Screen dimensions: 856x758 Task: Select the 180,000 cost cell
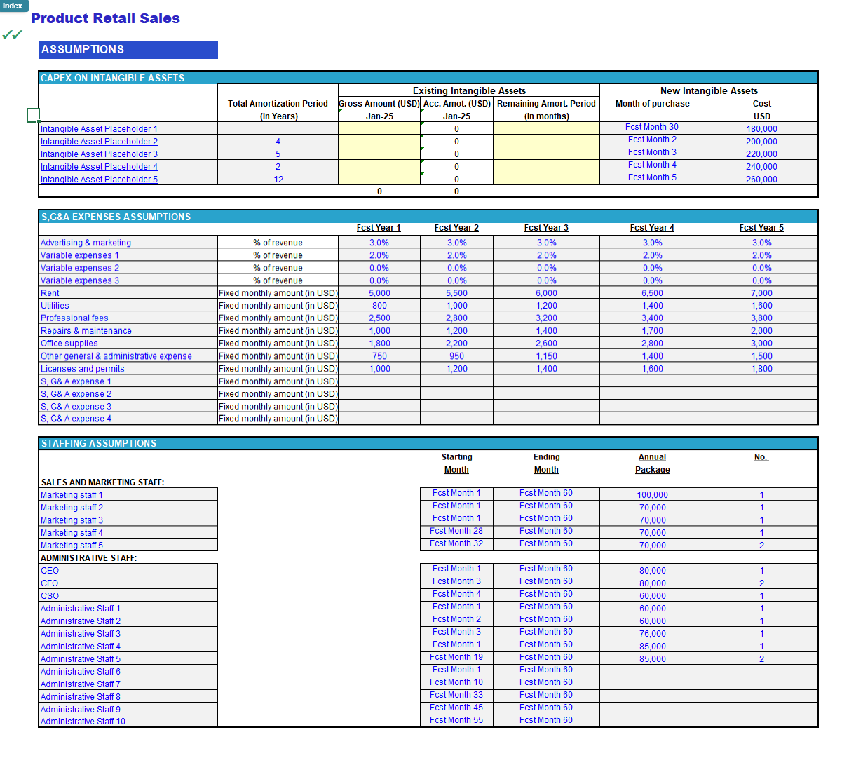point(761,129)
